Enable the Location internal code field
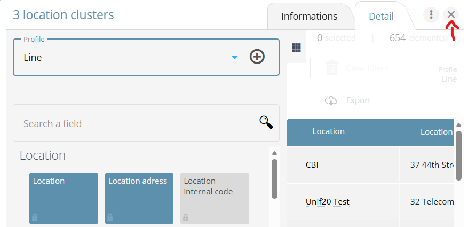Screen dimensions: 468x227 click(215, 198)
